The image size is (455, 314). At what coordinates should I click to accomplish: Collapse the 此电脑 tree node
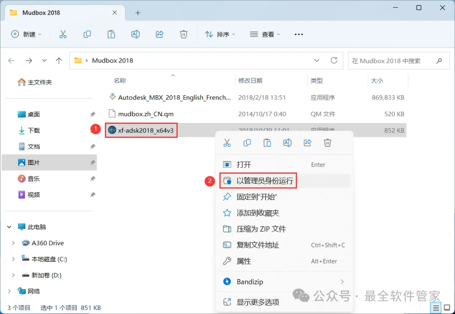point(9,227)
